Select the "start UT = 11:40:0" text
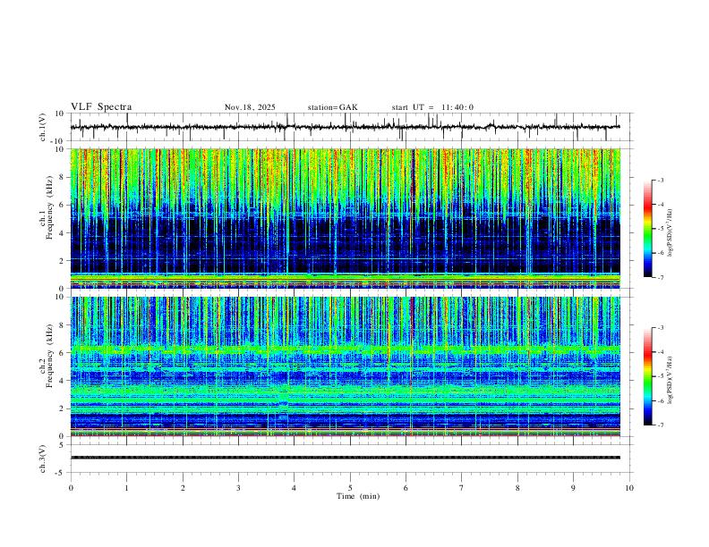 432,107
